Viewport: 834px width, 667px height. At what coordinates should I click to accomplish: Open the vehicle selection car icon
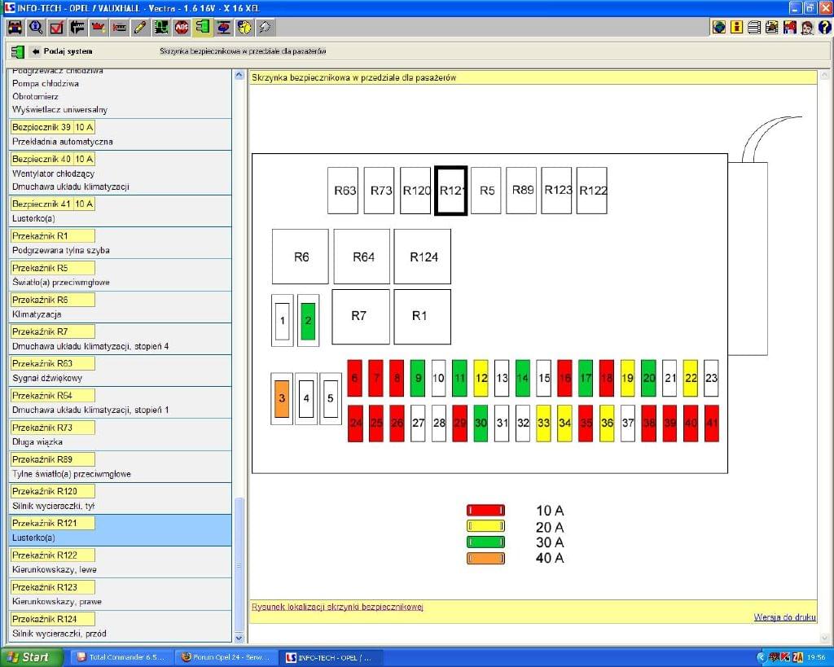coord(15,27)
